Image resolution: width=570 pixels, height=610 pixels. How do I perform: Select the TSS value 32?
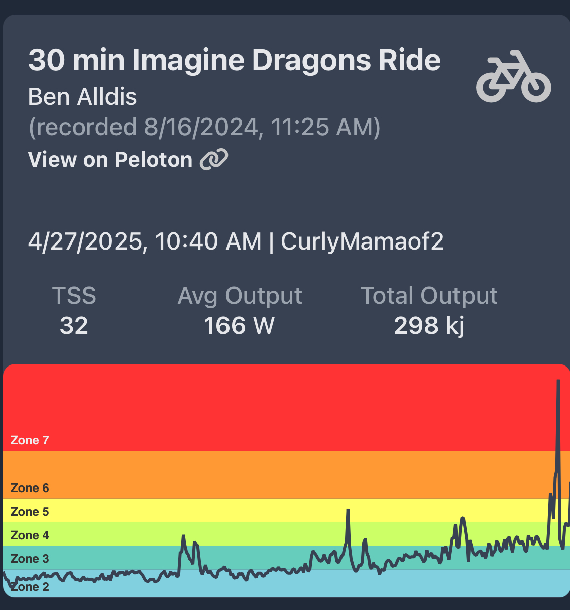pyautogui.click(x=74, y=326)
